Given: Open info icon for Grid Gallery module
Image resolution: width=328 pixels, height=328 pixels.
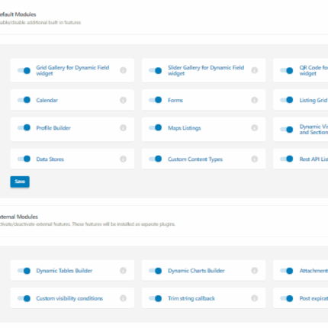Looking at the screenshot, I should click(x=123, y=70).
